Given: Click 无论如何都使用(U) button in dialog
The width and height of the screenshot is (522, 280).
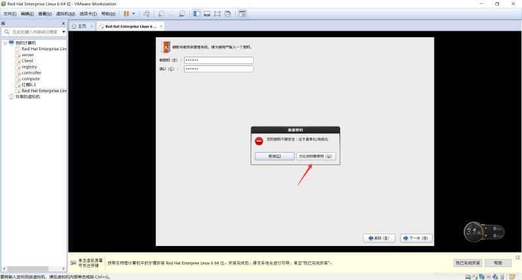Looking at the screenshot, I should 316,156.
